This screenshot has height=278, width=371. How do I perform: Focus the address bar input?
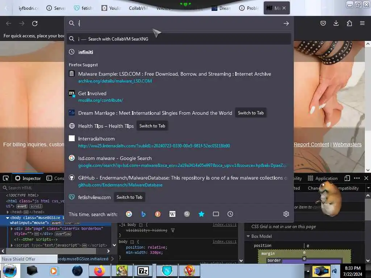[180, 23]
